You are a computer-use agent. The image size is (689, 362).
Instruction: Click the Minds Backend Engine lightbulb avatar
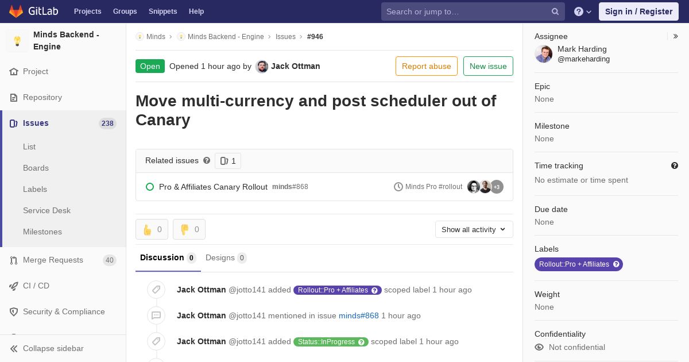coord(17,41)
